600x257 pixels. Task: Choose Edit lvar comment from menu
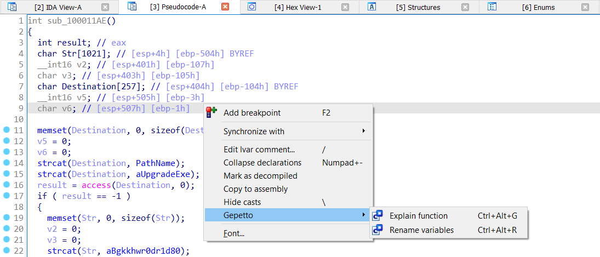(x=259, y=150)
